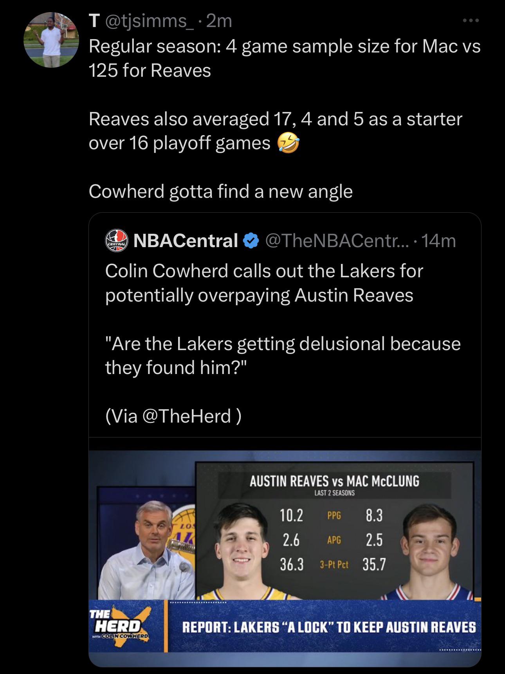Tap the blue verified checkmark badge

pos(251,241)
